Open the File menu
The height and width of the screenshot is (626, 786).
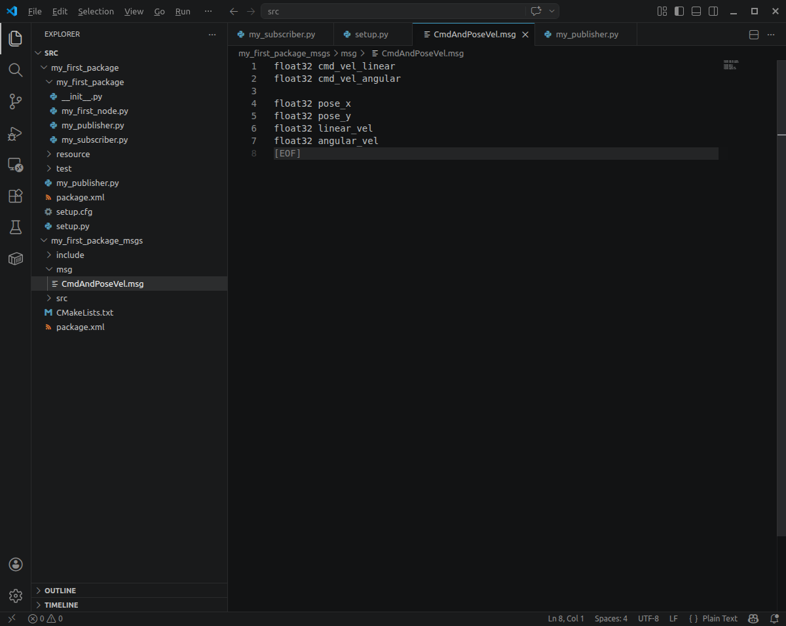(35, 11)
